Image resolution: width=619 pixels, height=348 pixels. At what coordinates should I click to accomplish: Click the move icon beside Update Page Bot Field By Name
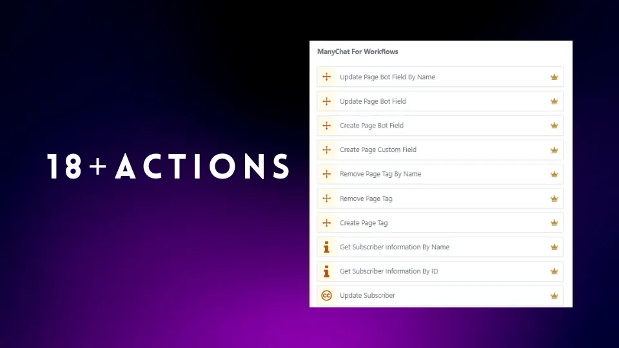[326, 77]
